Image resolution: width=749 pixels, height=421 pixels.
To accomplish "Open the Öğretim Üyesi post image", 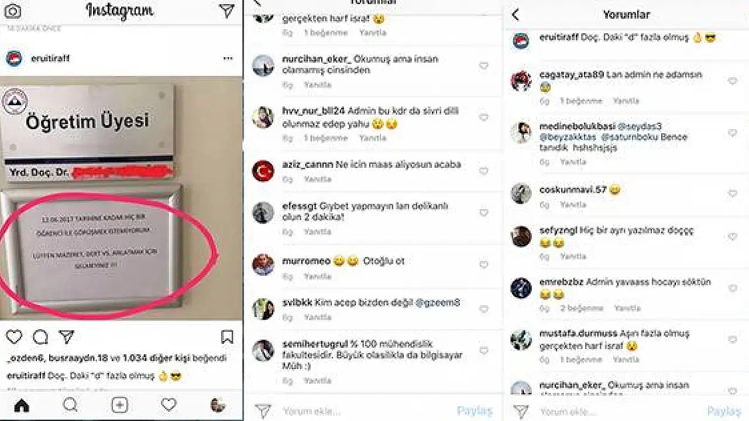I will point(122,199).
